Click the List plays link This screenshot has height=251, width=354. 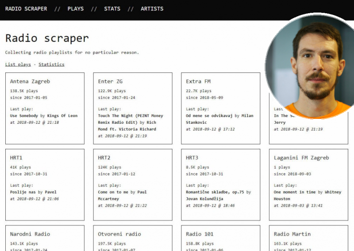tap(18, 65)
